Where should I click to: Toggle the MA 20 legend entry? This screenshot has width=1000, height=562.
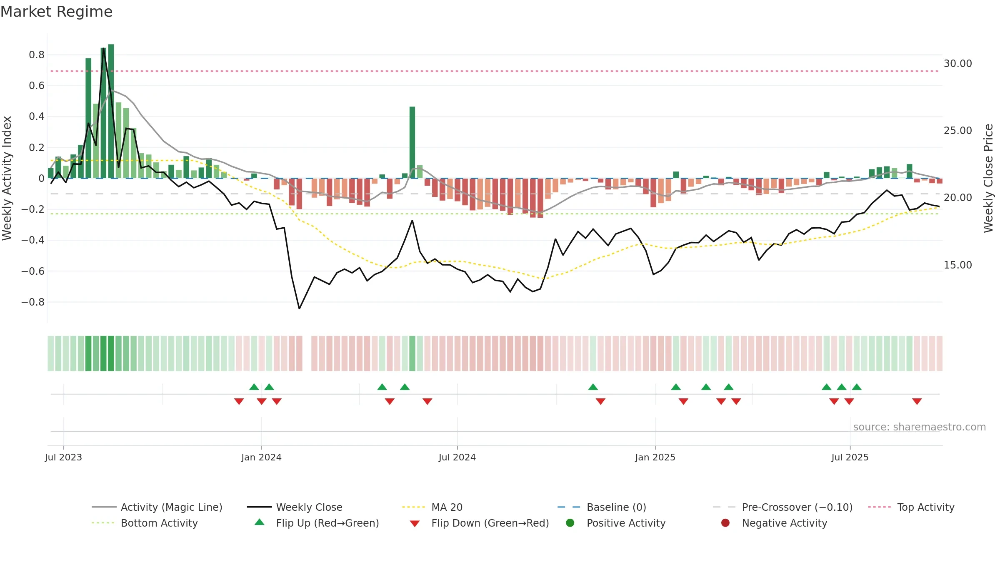432,507
